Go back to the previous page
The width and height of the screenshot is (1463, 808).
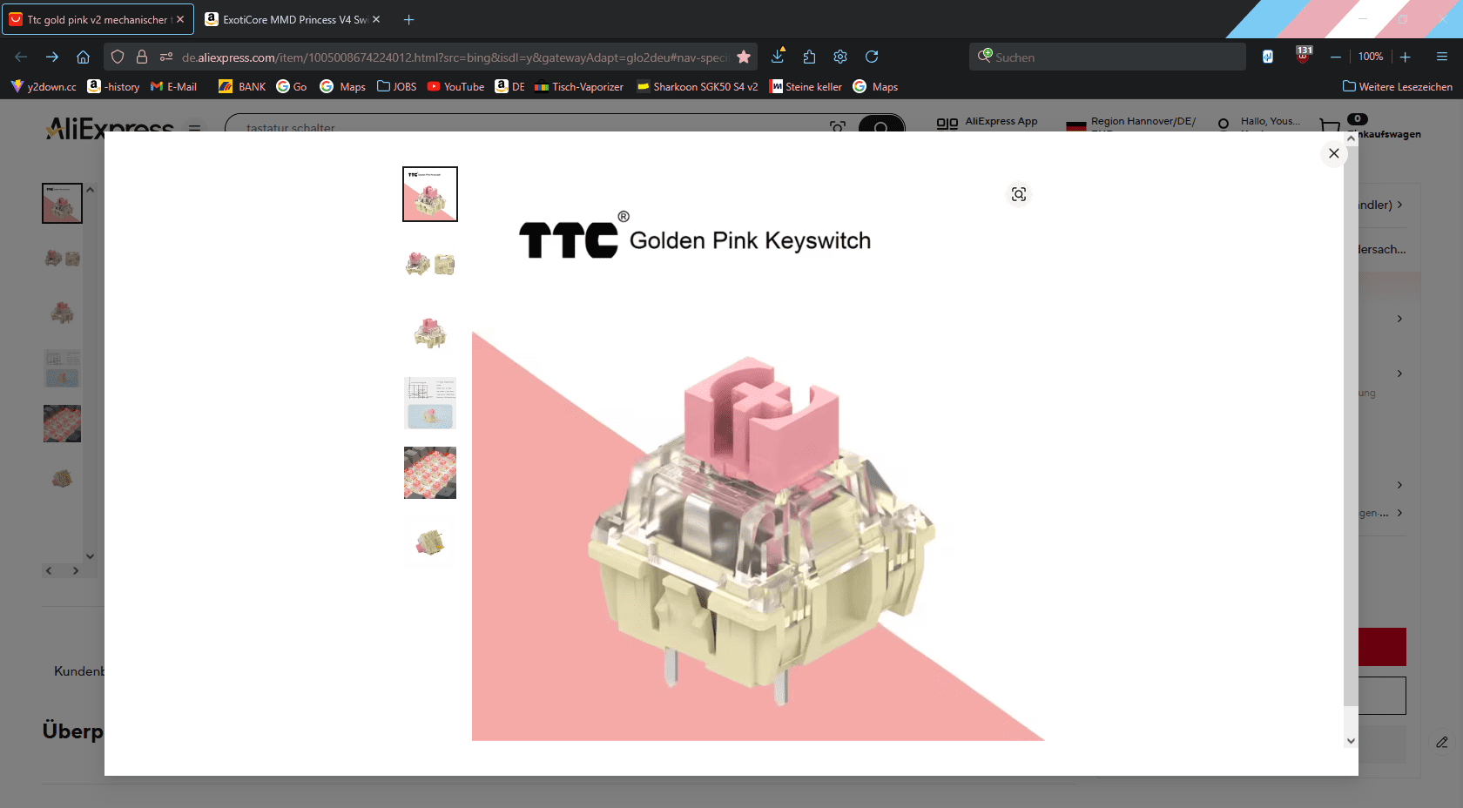(21, 57)
